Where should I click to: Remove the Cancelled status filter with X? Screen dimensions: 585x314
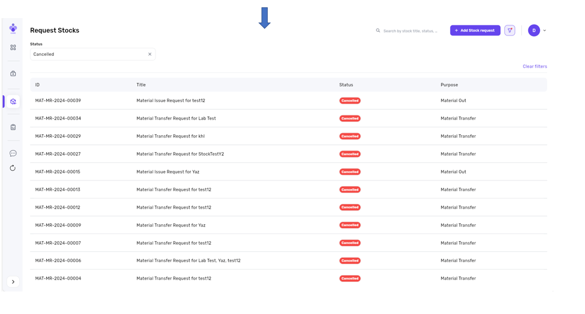click(x=150, y=54)
